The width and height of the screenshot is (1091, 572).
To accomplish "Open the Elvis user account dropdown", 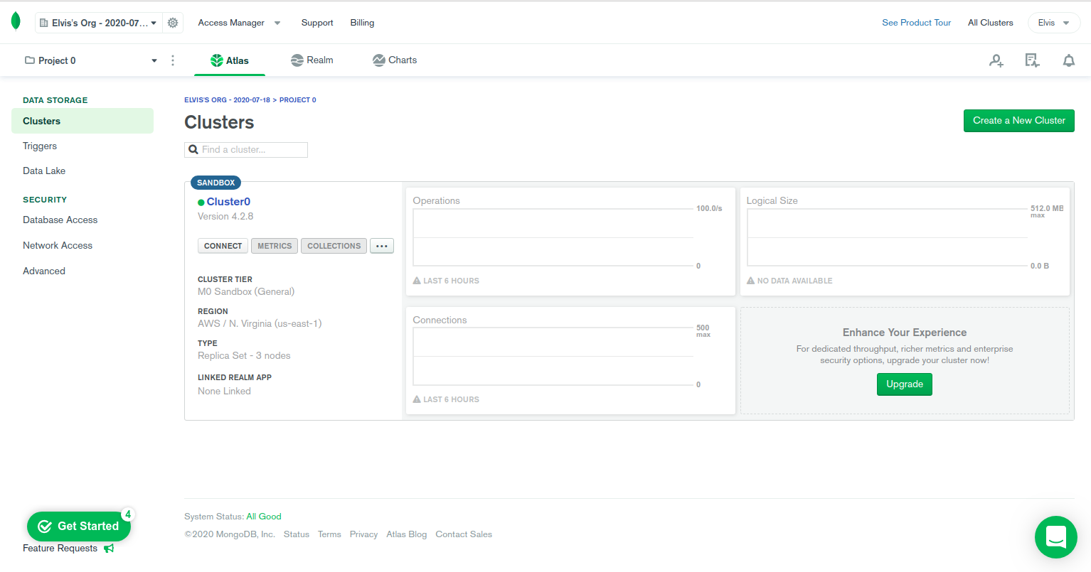I will 1054,23.
